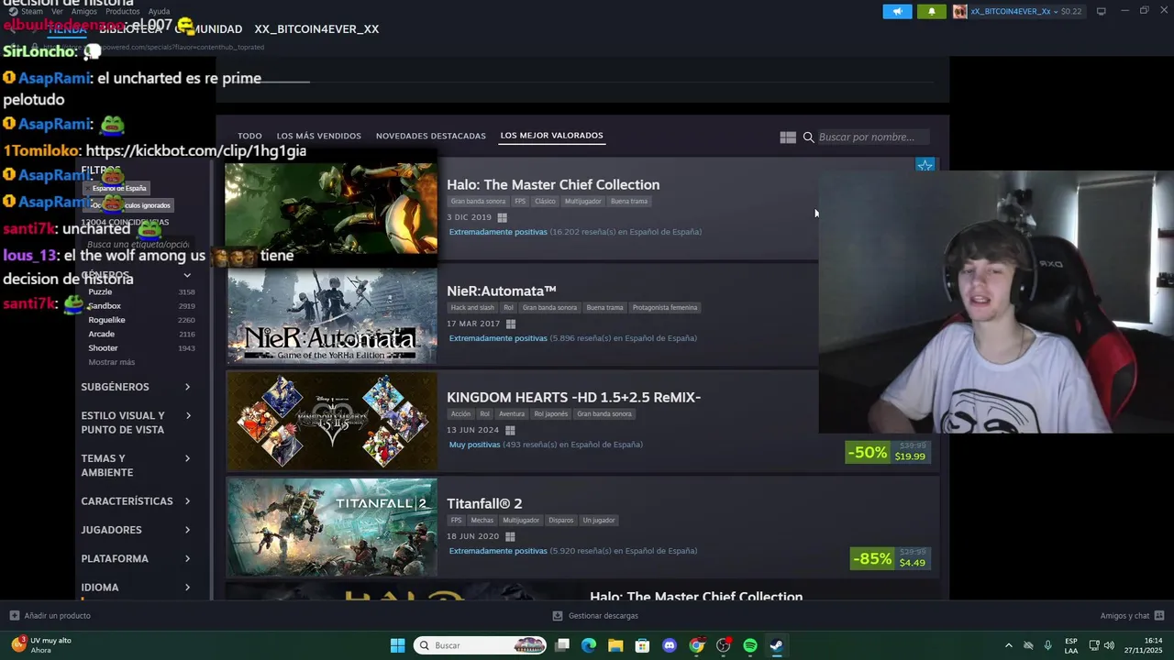Click the star wishlist icon on Halo
Image resolution: width=1174 pixels, height=660 pixels.
pyautogui.click(x=925, y=166)
